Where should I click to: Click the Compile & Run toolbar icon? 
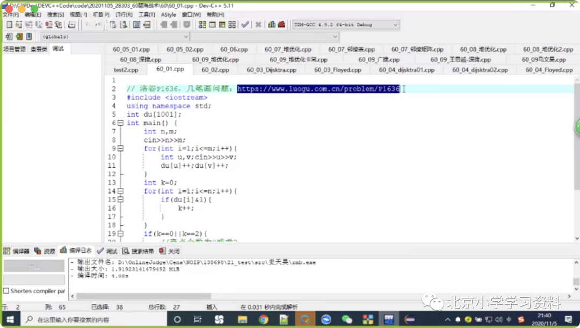(222, 24)
